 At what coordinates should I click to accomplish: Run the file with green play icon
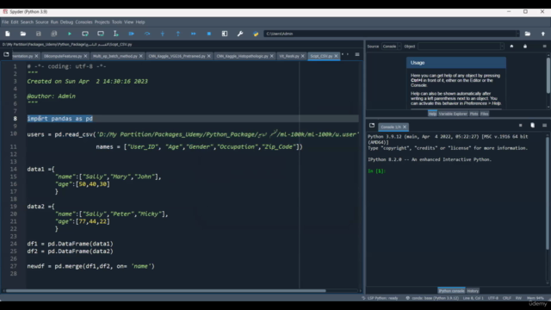pos(70,34)
